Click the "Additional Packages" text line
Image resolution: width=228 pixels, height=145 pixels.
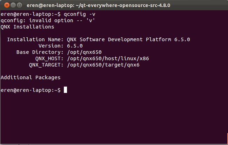[31, 77]
